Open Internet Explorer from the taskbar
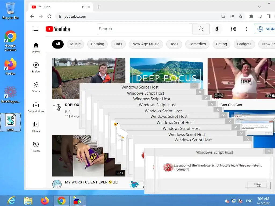The image size is (275, 206). tap(12, 201)
